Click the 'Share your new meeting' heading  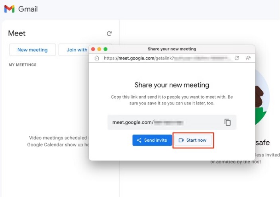pyautogui.click(x=172, y=85)
